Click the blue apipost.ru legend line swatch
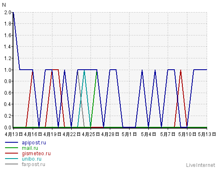The height and width of the screenshot is (169, 218). click(x=11, y=142)
